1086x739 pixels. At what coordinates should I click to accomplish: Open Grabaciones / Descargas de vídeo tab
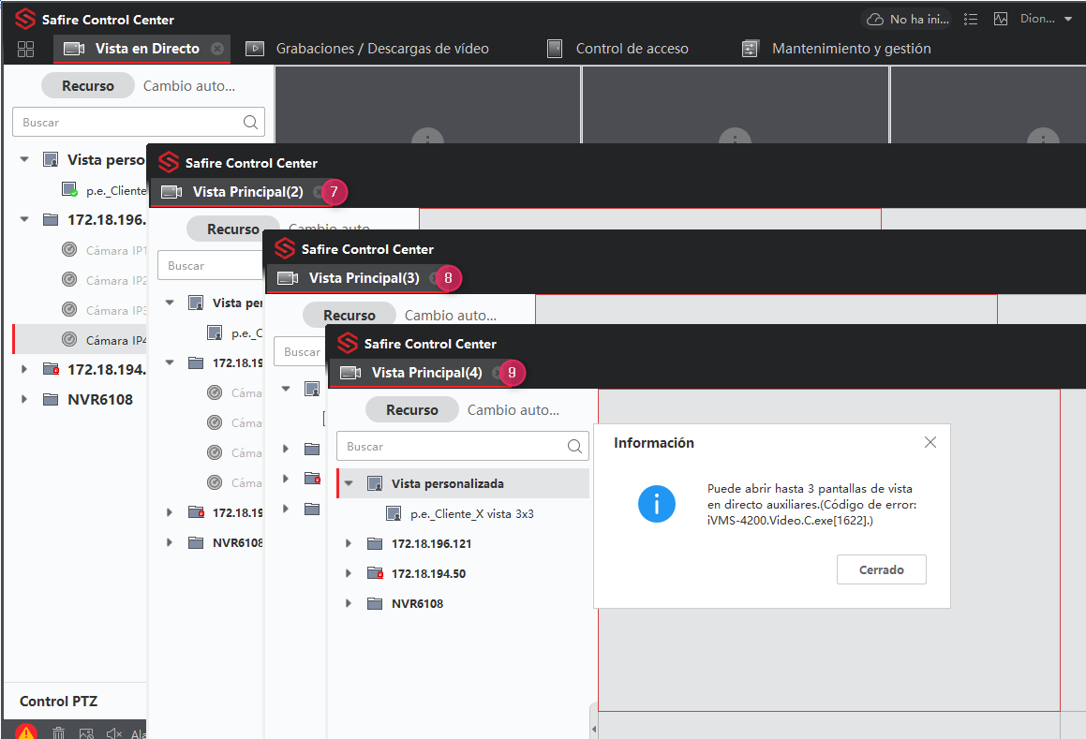tap(381, 49)
